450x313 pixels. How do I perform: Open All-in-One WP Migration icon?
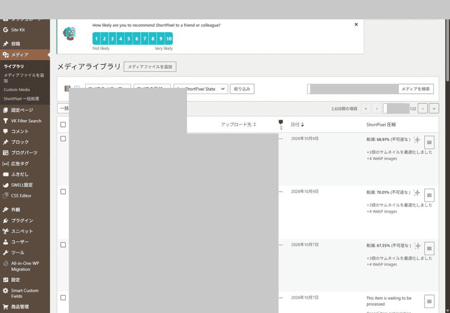click(x=5, y=263)
